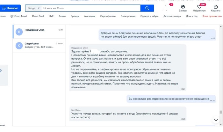Click the СпортАктив avatar circle
This screenshot has height=132, width=223.
pos(19,46)
